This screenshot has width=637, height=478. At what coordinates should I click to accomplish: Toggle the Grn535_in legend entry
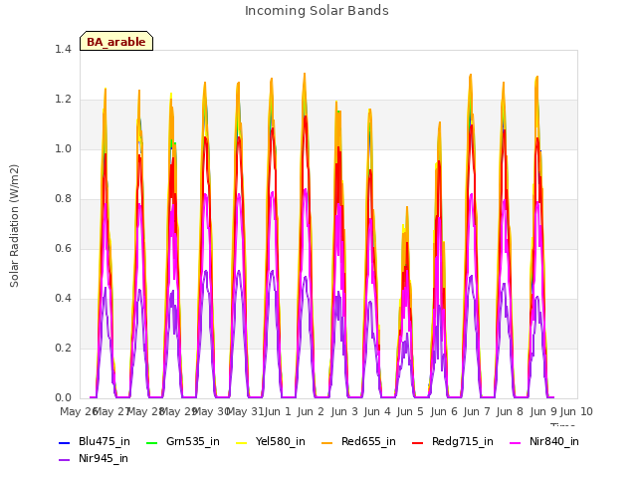coord(183,441)
